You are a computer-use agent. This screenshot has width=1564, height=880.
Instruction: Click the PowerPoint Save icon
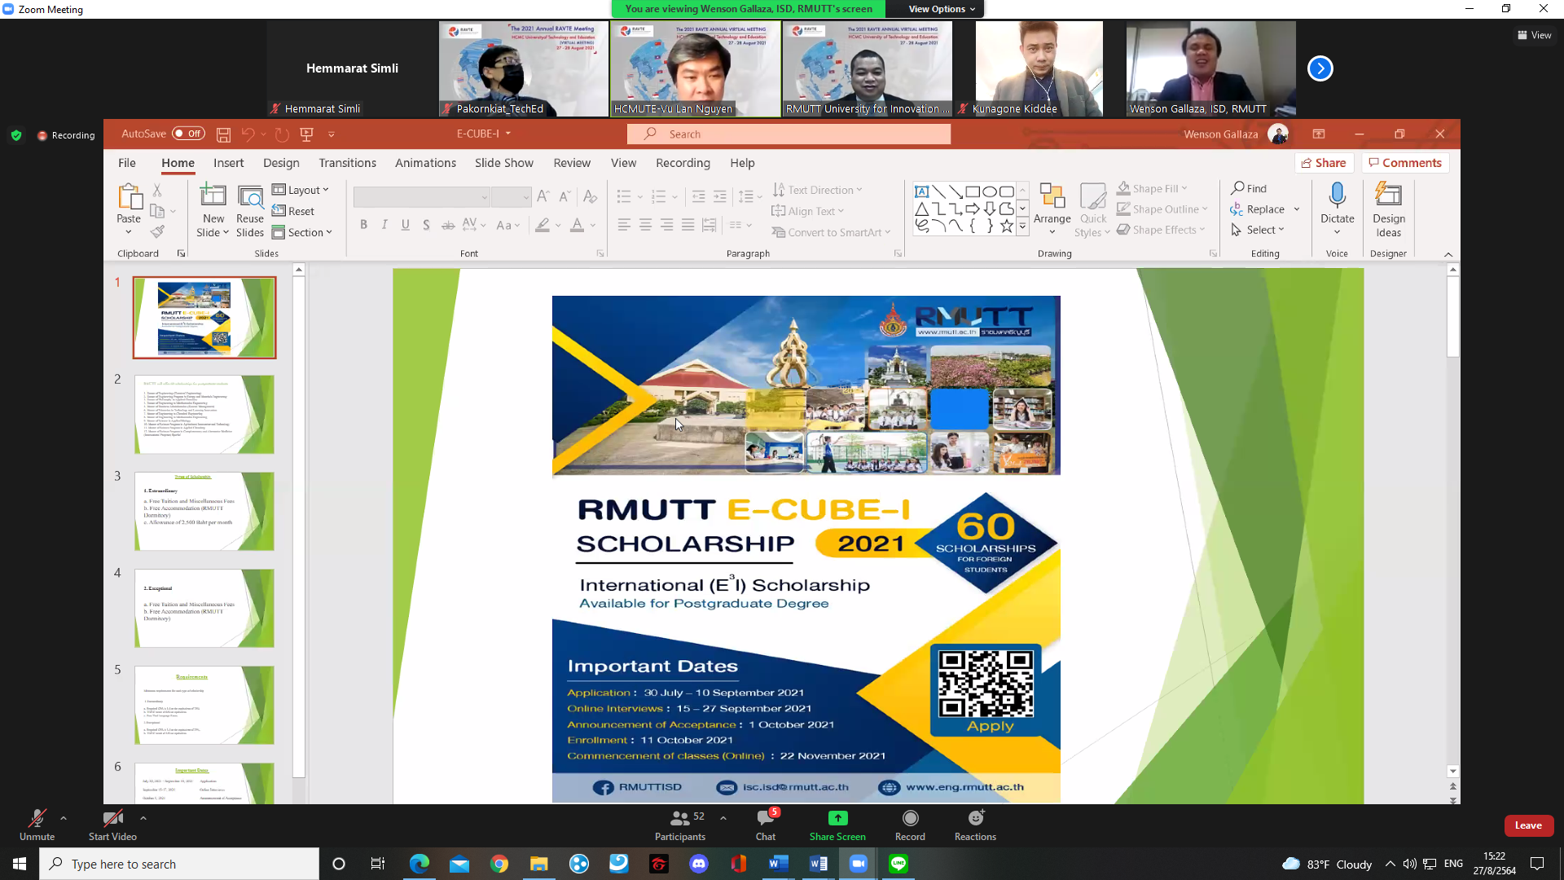223,134
